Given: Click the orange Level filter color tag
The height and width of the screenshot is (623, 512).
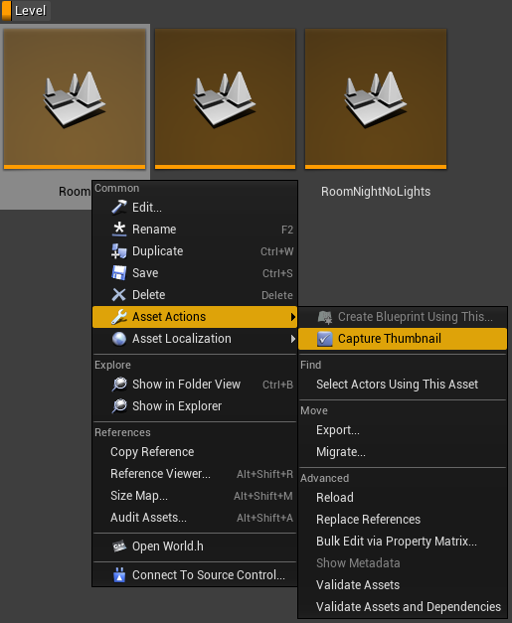Looking at the screenshot, I should [6, 10].
